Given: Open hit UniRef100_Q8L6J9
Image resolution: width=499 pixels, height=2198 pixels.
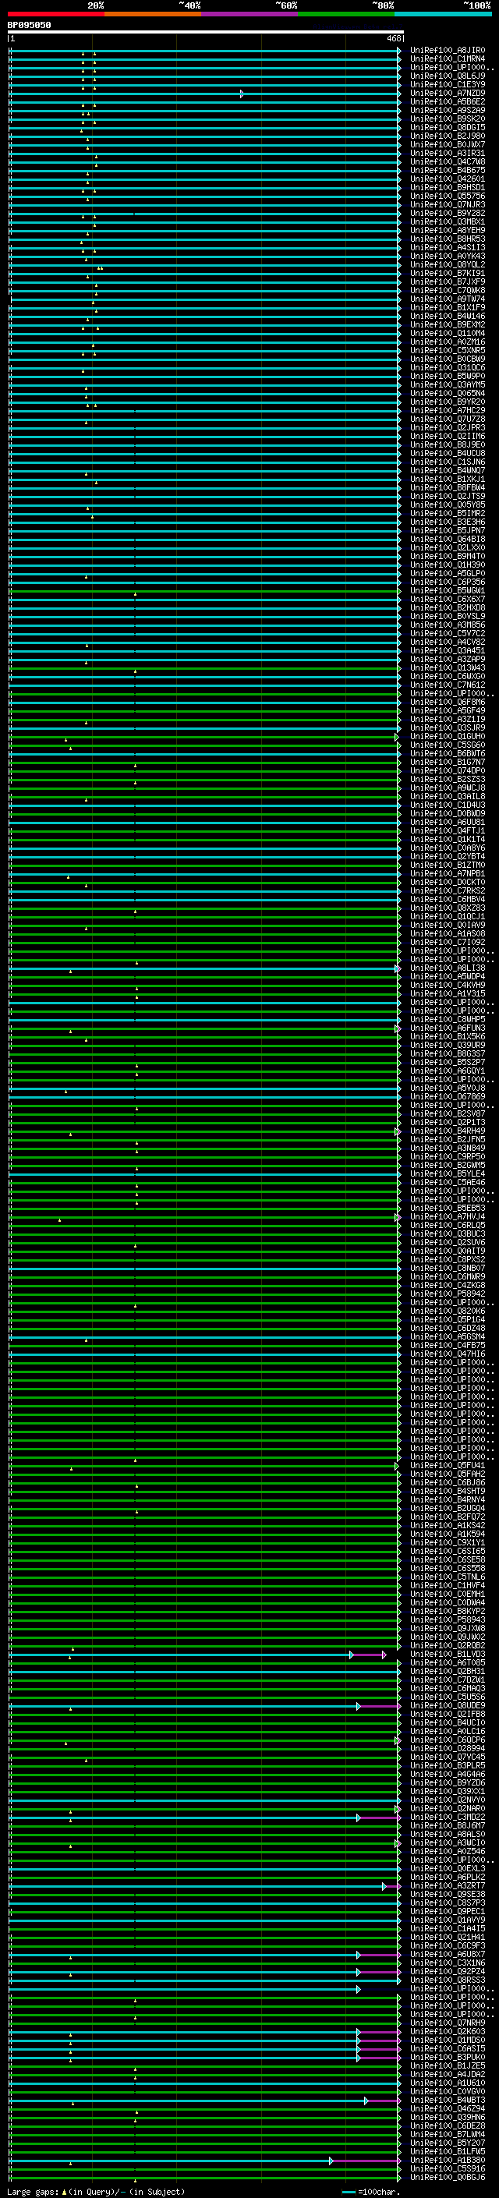Looking at the screenshot, I should 448,76.
